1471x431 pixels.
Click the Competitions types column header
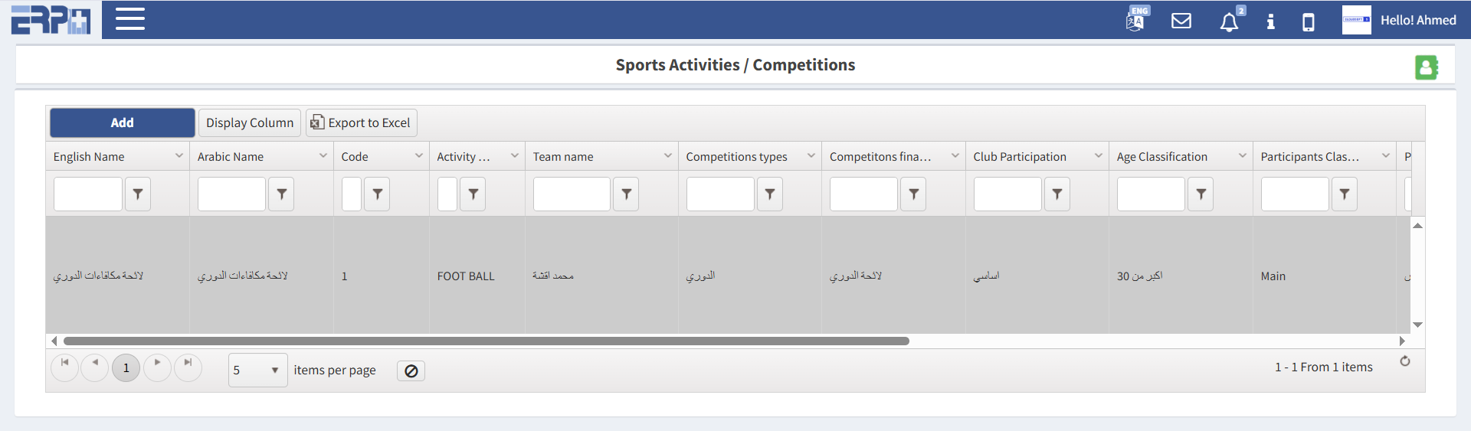click(736, 157)
